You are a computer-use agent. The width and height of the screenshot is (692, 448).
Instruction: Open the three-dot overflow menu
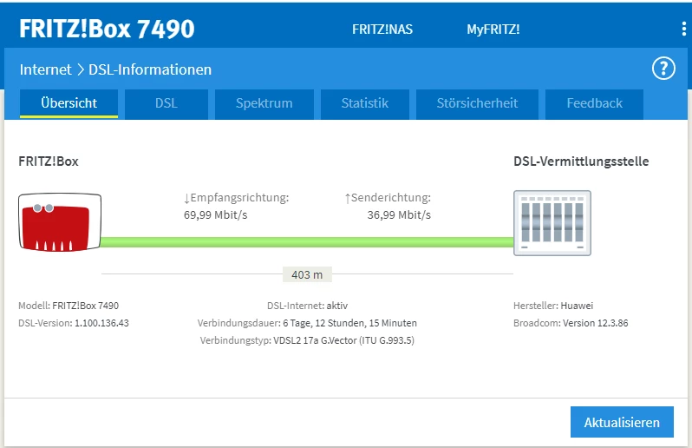pos(683,30)
